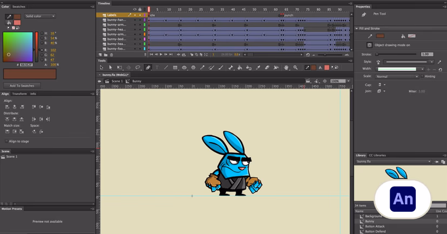Click the hex color value field
Image resolution: width=447 pixels, height=234 pixels.
(26, 65)
